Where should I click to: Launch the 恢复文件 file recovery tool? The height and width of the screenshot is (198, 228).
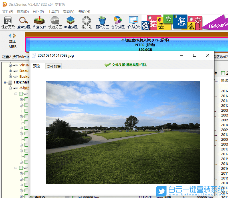pyautogui.click(x=39, y=23)
